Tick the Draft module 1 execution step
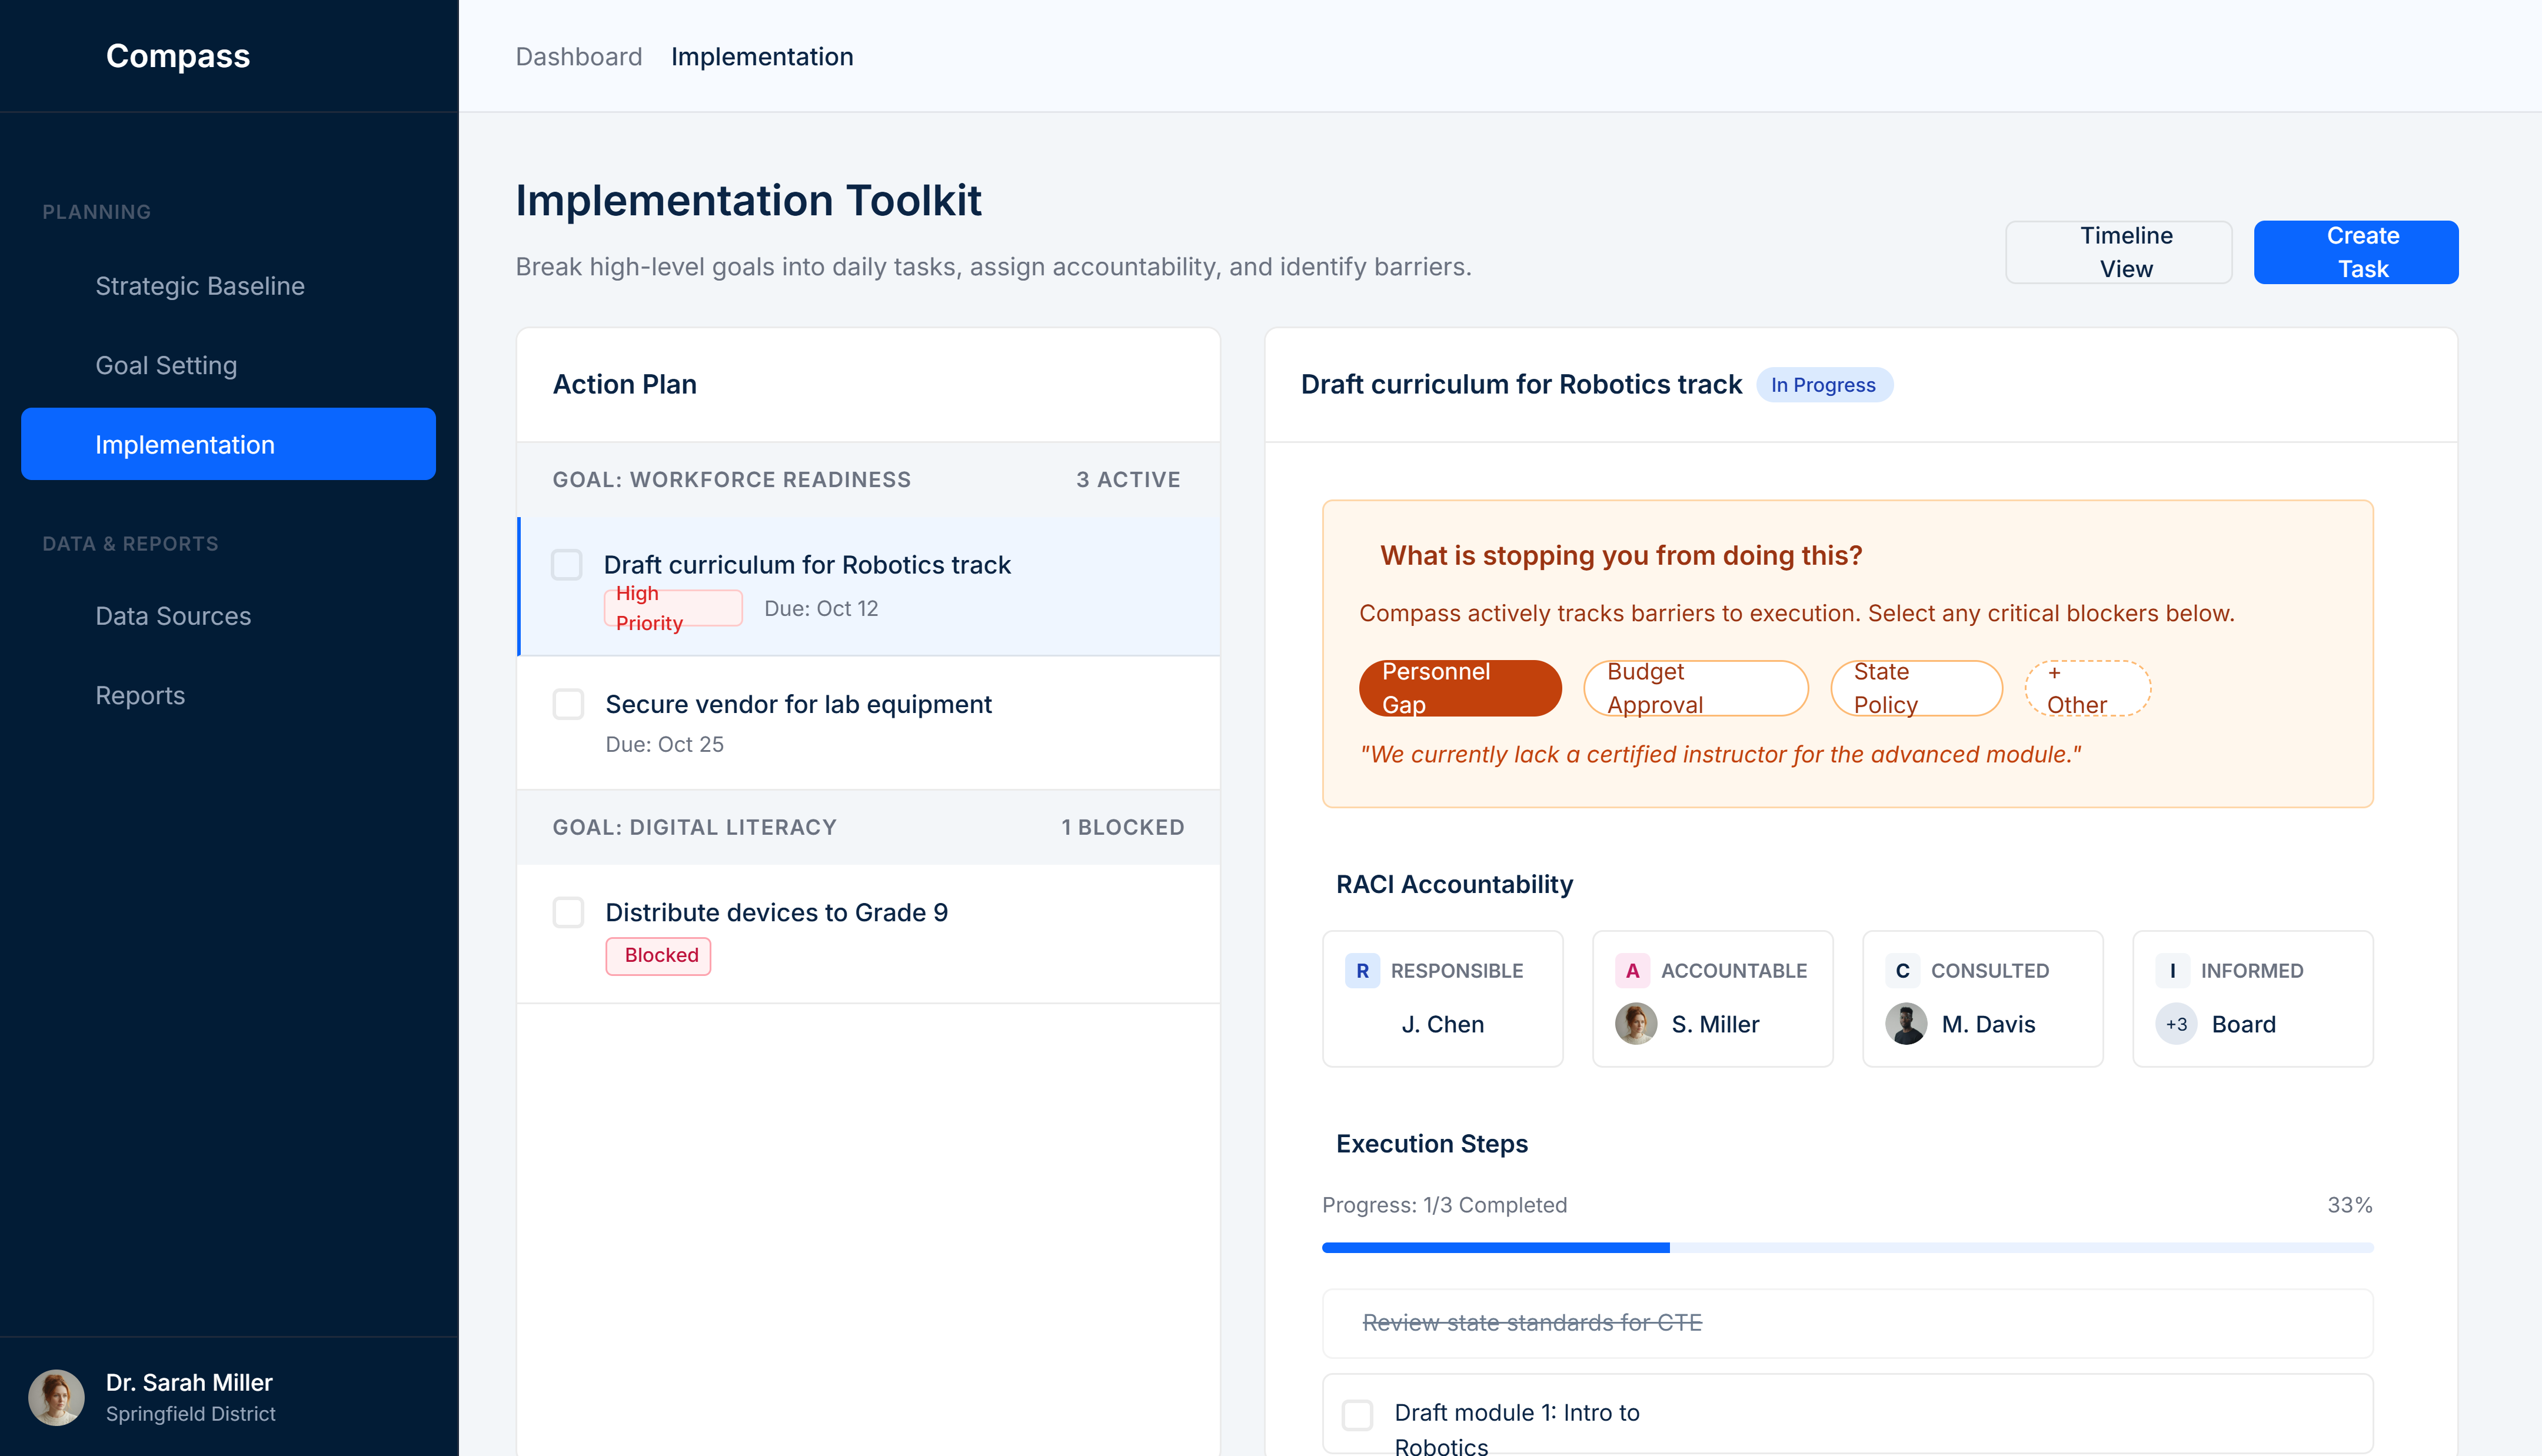Image resolution: width=2542 pixels, height=1456 pixels. point(1357,1415)
